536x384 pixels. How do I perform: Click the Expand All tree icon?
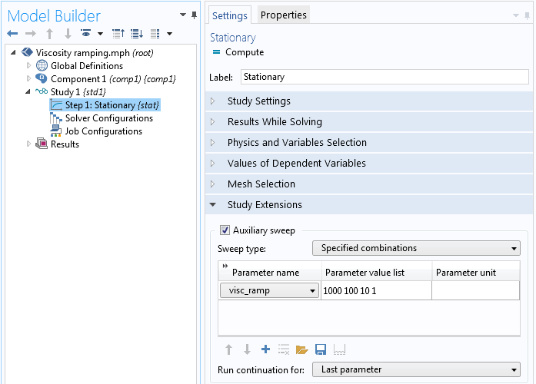point(137,34)
